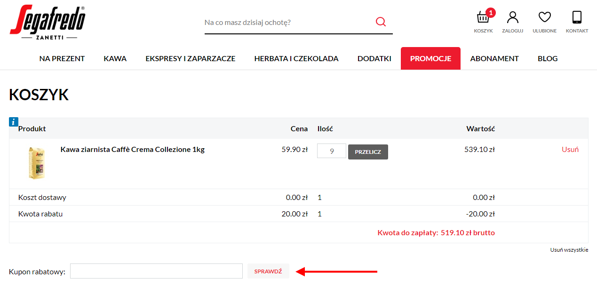The width and height of the screenshot is (597, 287).
Task: Focus the Kupon rabatowy input field
Action: pos(156,271)
